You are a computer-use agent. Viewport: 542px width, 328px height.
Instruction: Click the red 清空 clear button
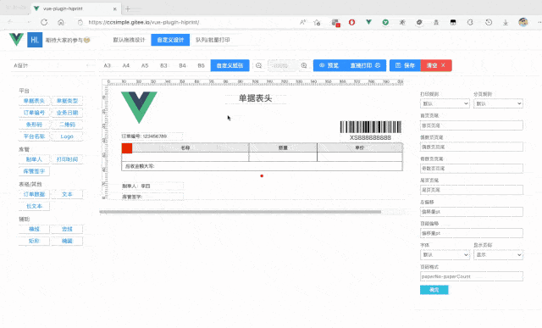(436, 65)
